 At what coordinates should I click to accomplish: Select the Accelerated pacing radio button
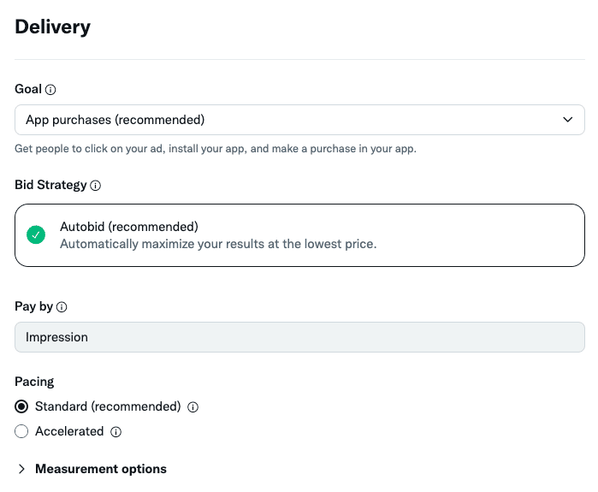tap(22, 431)
